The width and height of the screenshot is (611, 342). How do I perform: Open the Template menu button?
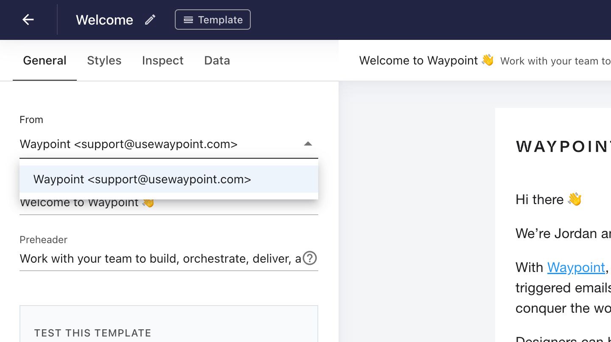[213, 20]
